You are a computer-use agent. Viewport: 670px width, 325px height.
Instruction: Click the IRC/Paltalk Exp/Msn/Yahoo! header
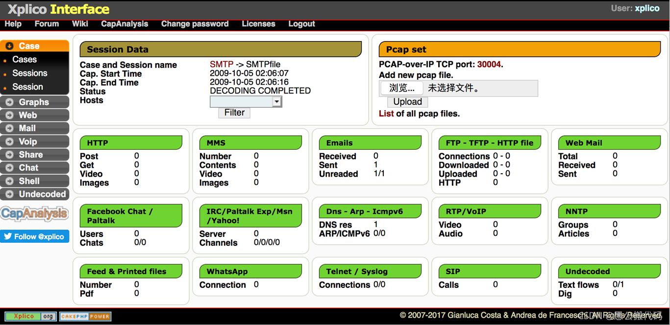(250, 216)
